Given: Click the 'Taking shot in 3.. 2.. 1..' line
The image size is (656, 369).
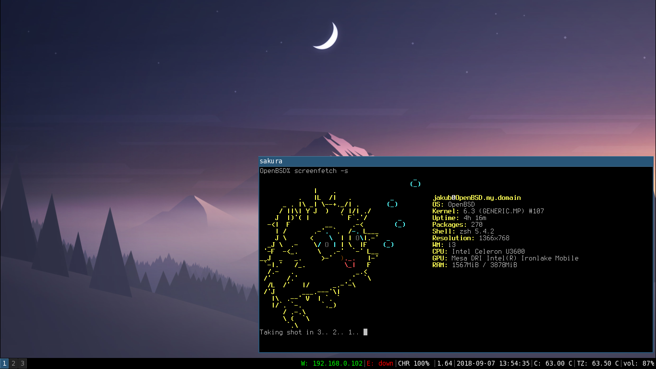Looking at the screenshot, I should point(310,332).
